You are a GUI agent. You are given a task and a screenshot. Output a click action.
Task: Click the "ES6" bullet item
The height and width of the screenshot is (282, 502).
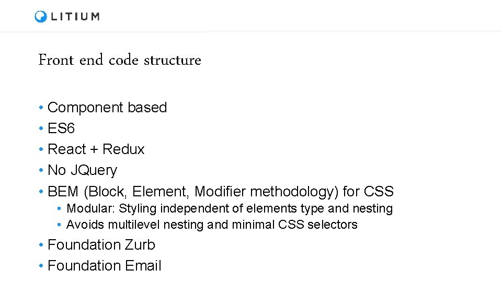coord(61,128)
